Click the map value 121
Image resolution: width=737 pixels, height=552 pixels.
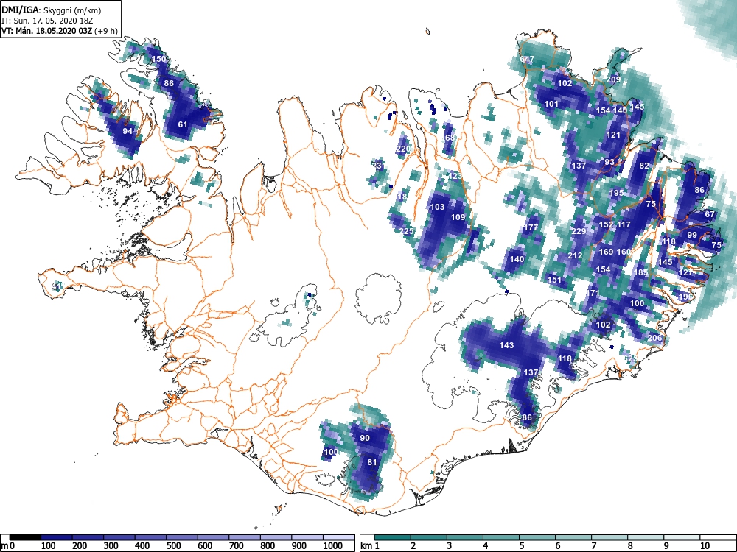(x=613, y=135)
